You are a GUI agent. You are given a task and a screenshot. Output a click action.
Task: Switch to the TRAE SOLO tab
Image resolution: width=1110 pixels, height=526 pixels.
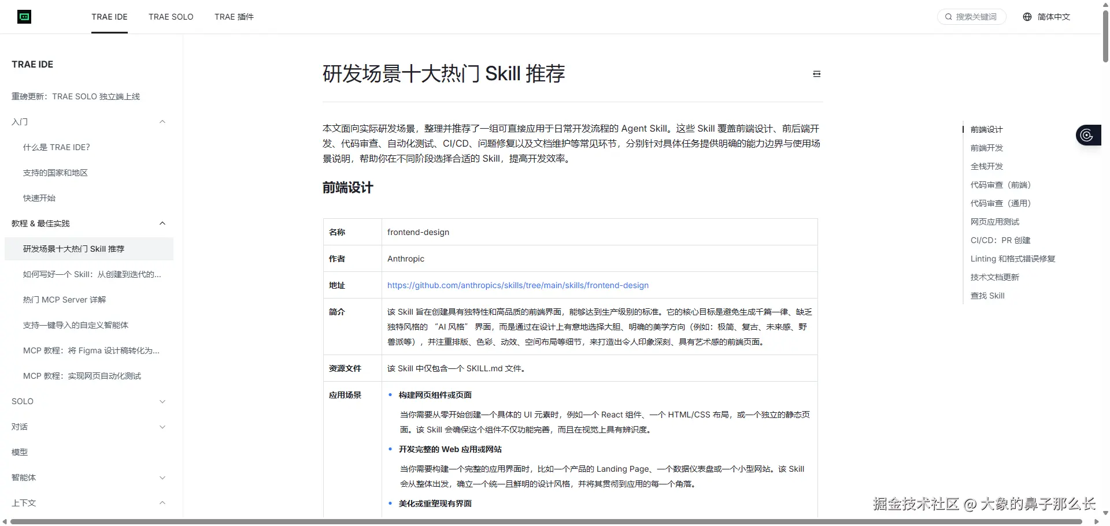[171, 17]
